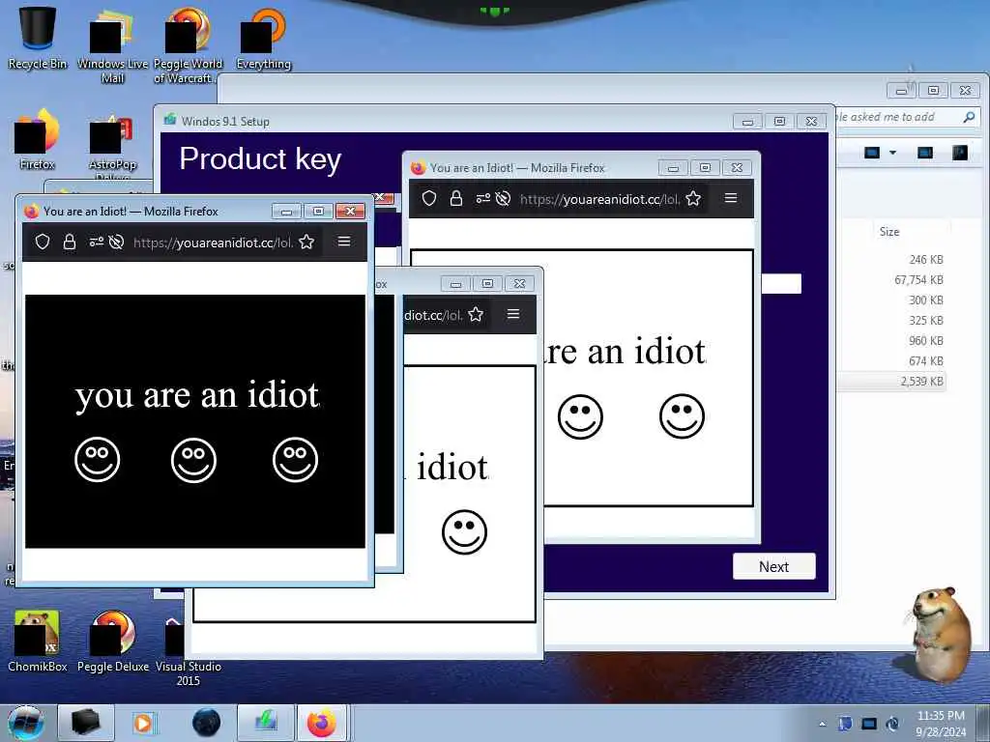This screenshot has height=742, width=990.
Task: Open the Everything desktop shortcut
Action: 263,38
